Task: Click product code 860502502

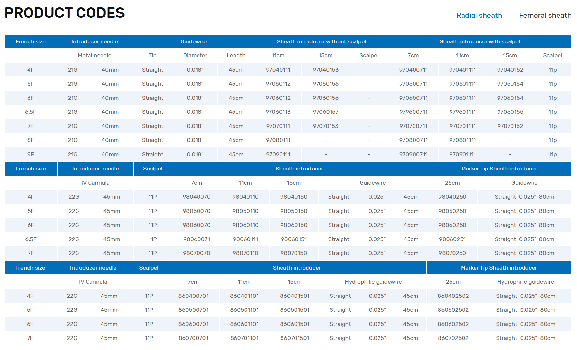Action: 453,310
